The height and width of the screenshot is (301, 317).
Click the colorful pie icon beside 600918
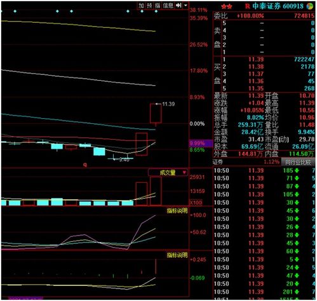[310, 6]
